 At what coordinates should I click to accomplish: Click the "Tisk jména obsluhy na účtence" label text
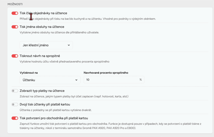[x=42, y=27]
